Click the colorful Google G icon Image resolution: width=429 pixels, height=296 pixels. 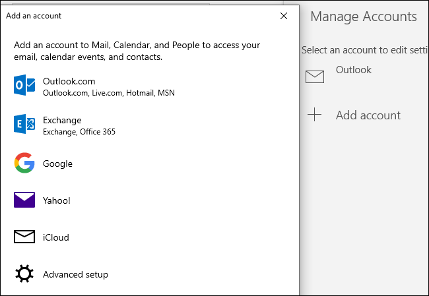click(24, 163)
